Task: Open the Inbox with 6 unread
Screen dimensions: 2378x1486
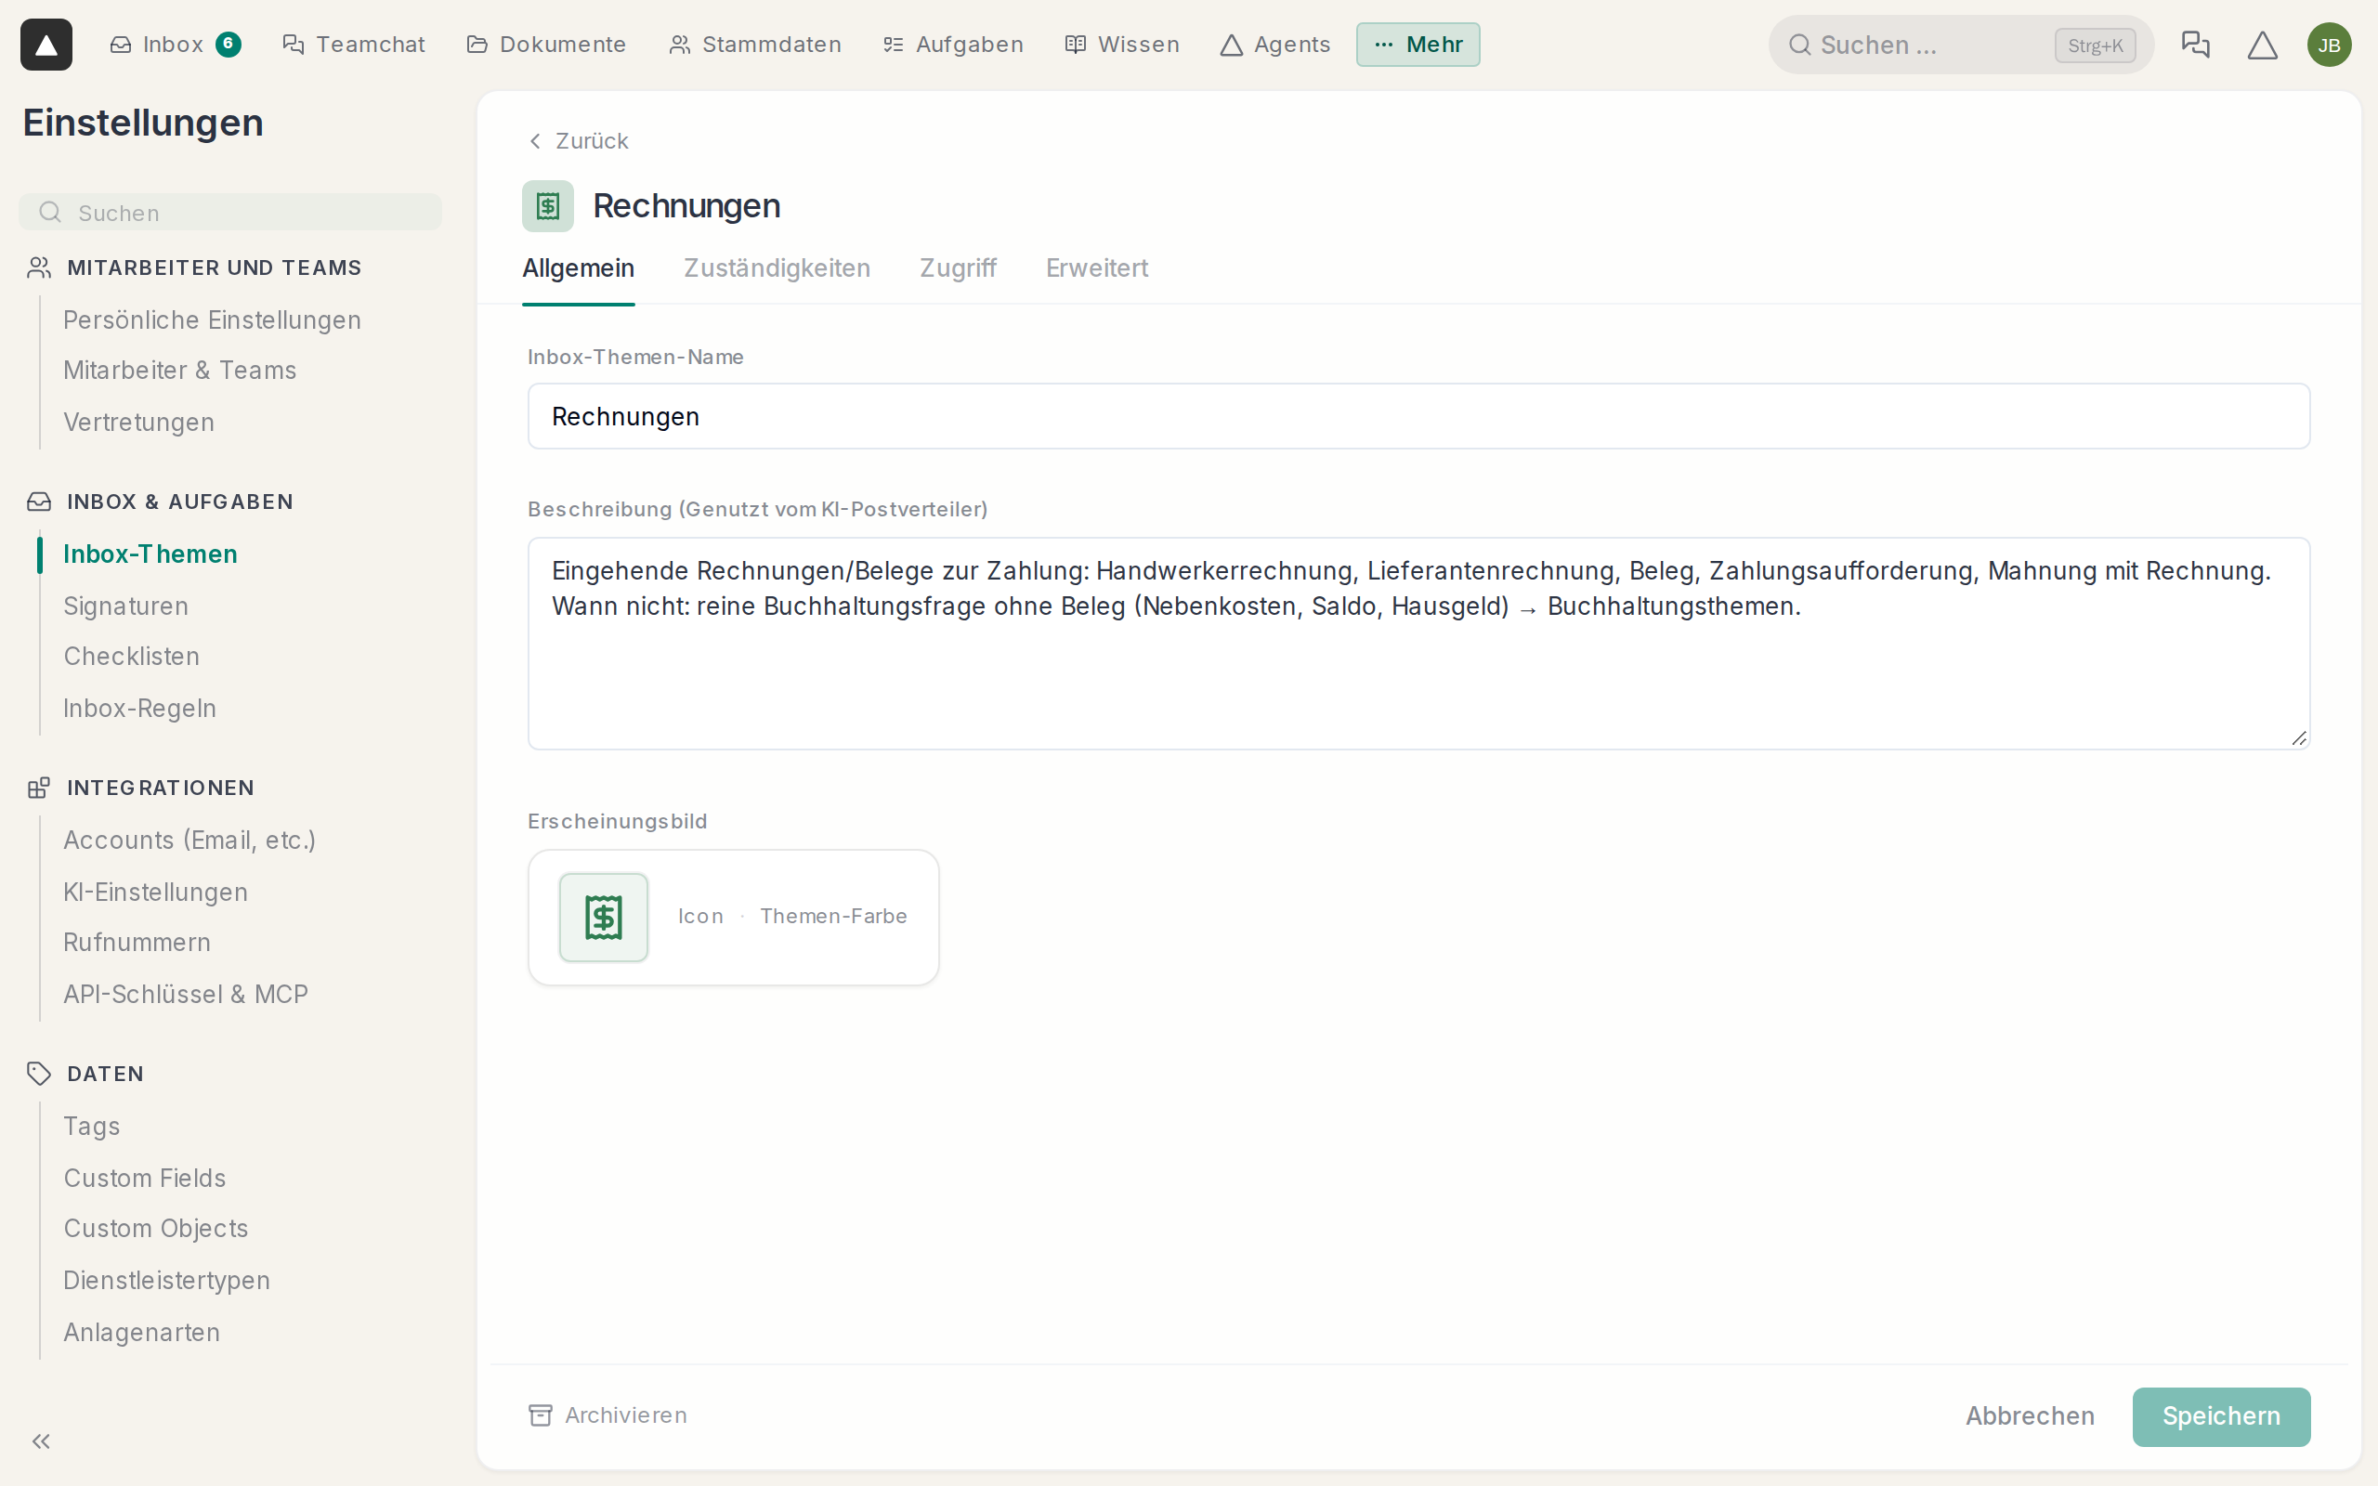Action: click(x=175, y=45)
